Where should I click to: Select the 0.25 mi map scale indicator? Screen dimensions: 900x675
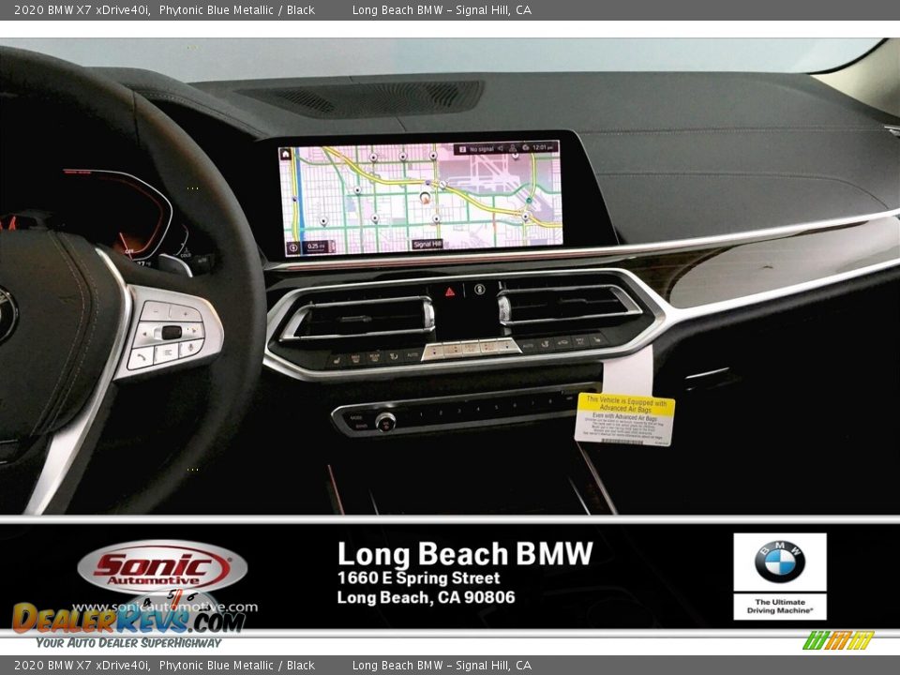316,247
